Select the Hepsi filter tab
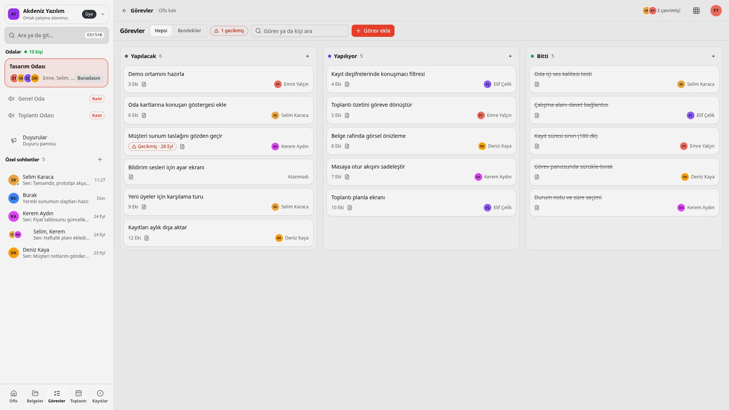 point(161,31)
